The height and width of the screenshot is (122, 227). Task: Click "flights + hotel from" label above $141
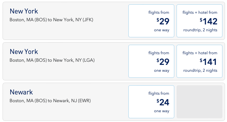click(200, 53)
